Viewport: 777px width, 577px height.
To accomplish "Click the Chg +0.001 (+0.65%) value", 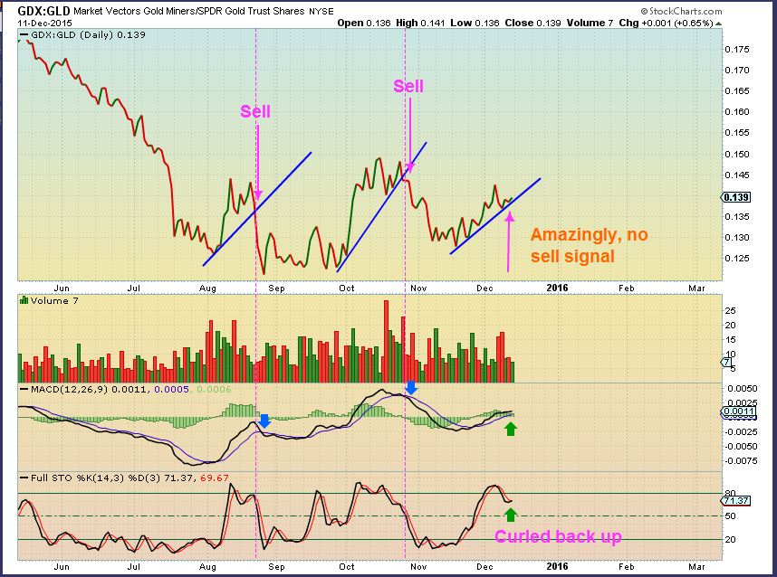I will click(x=666, y=23).
